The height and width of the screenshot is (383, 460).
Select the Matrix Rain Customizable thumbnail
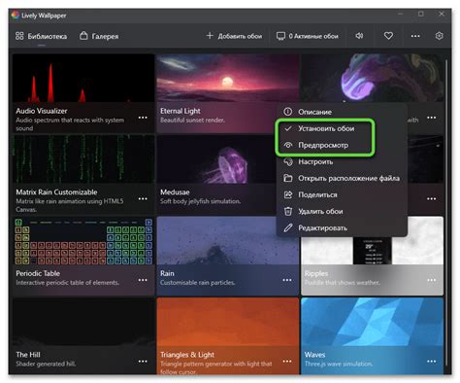click(83, 159)
